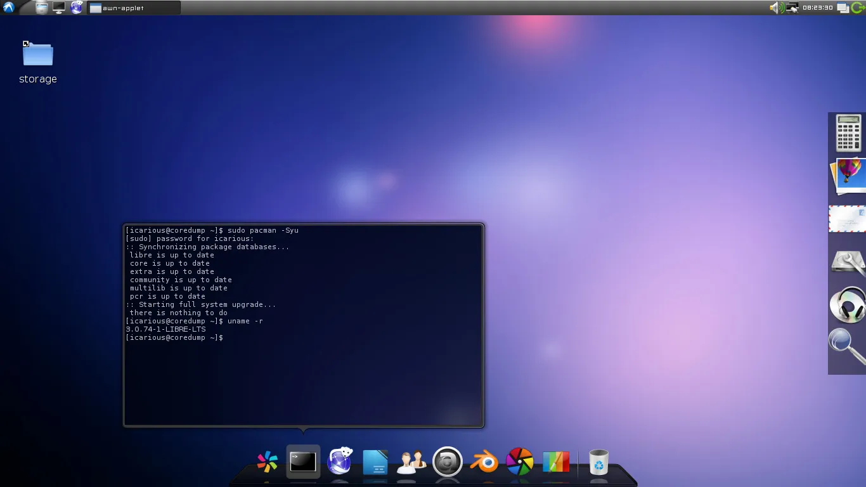Start the screen recorder camera dock icon
This screenshot has height=487, width=866.
pyautogui.click(x=448, y=462)
